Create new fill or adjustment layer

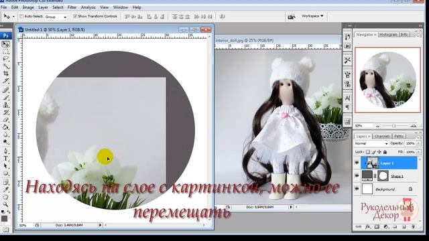pyautogui.click(x=386, y=226)
